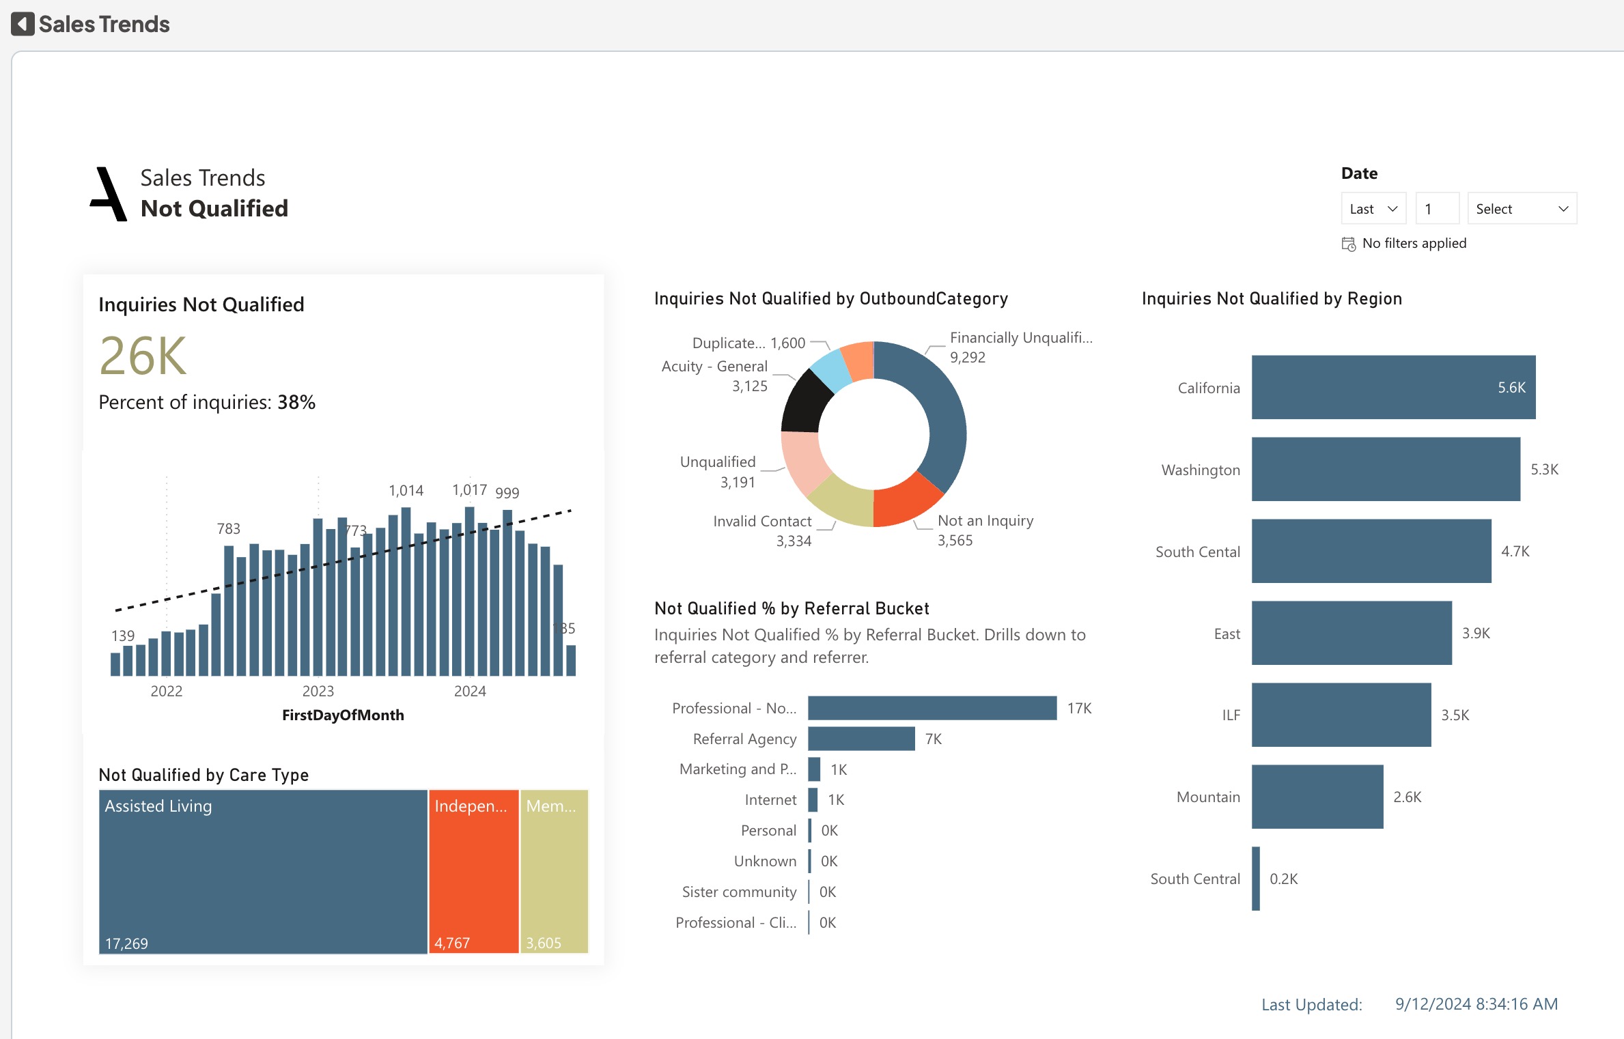The width and height of the screenshot is (1624, 1039).
Task: Select the California region bar
Action: click(x=1393, y=387)
